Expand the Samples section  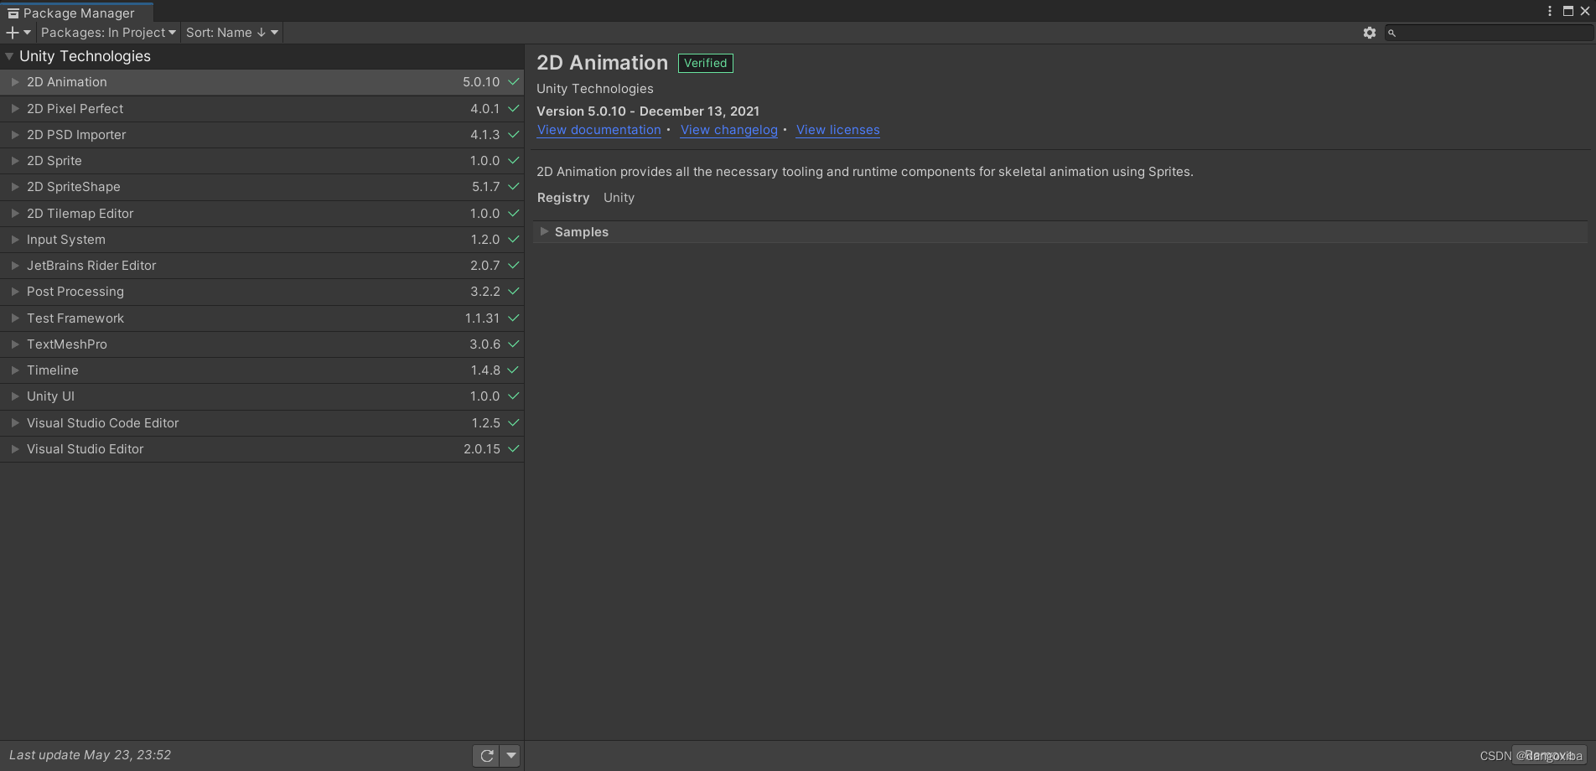click(x=544, y=231)
